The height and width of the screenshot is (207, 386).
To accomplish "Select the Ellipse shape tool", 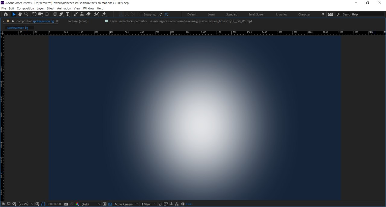I will (x=55, y=14).
